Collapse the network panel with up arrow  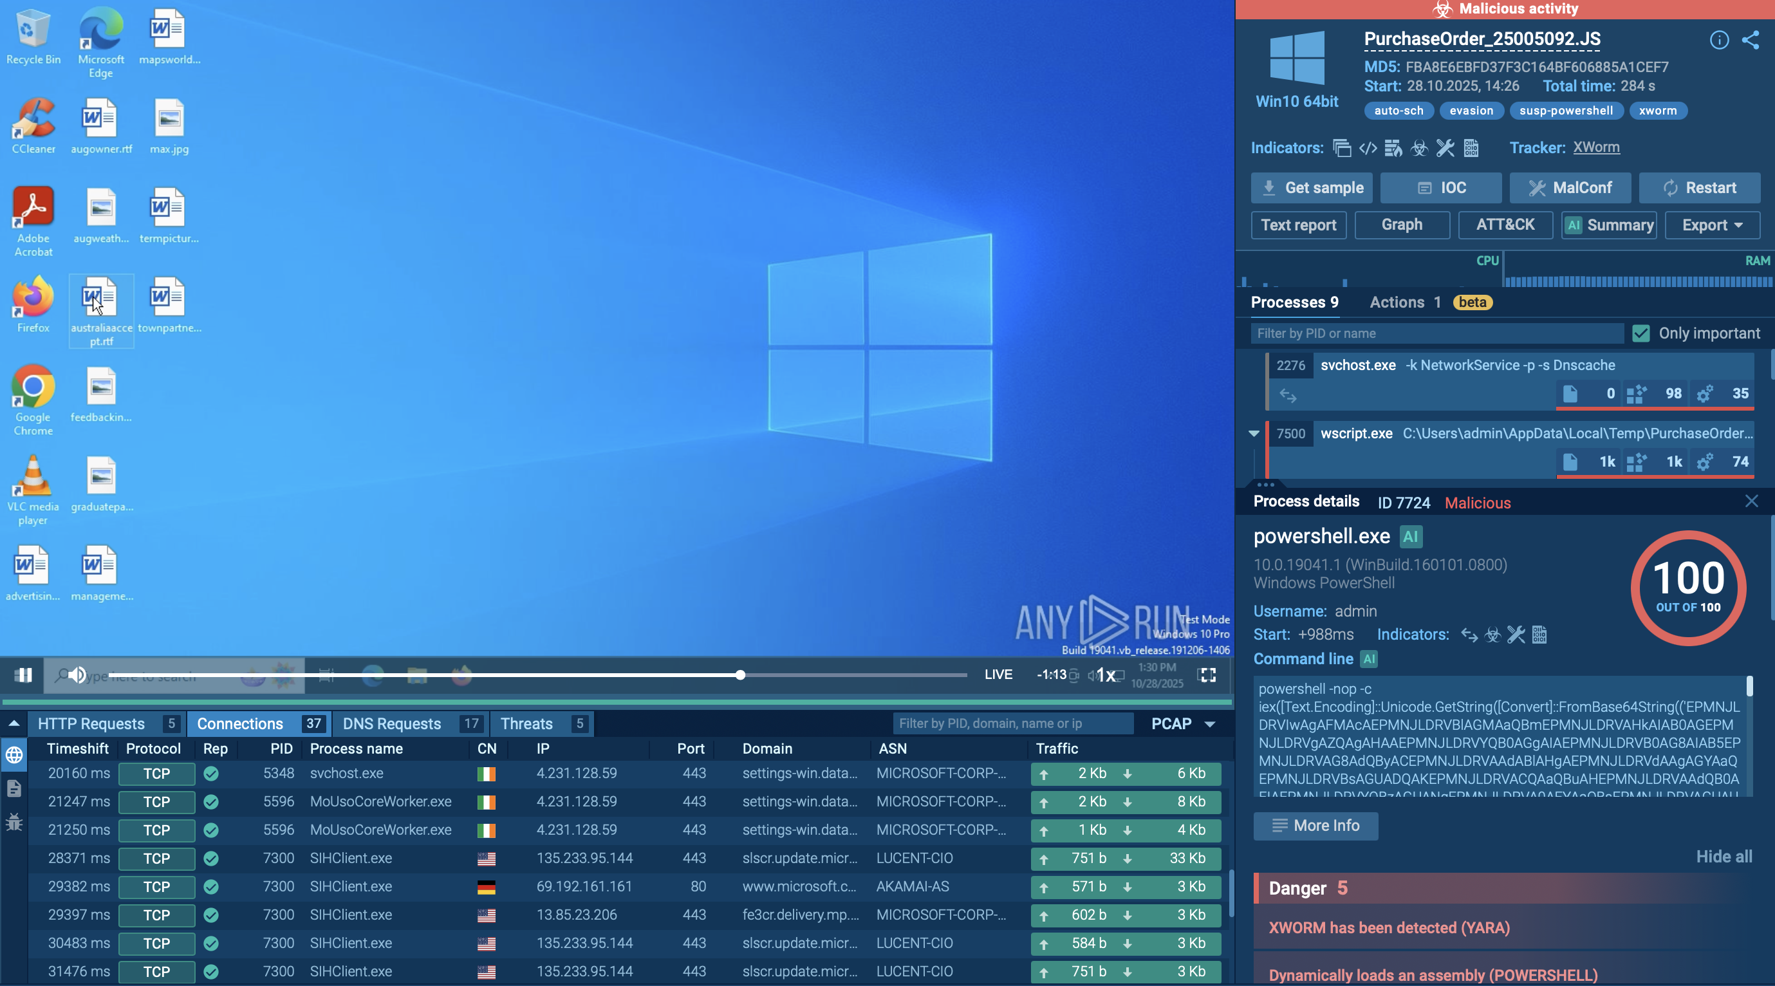13,723
